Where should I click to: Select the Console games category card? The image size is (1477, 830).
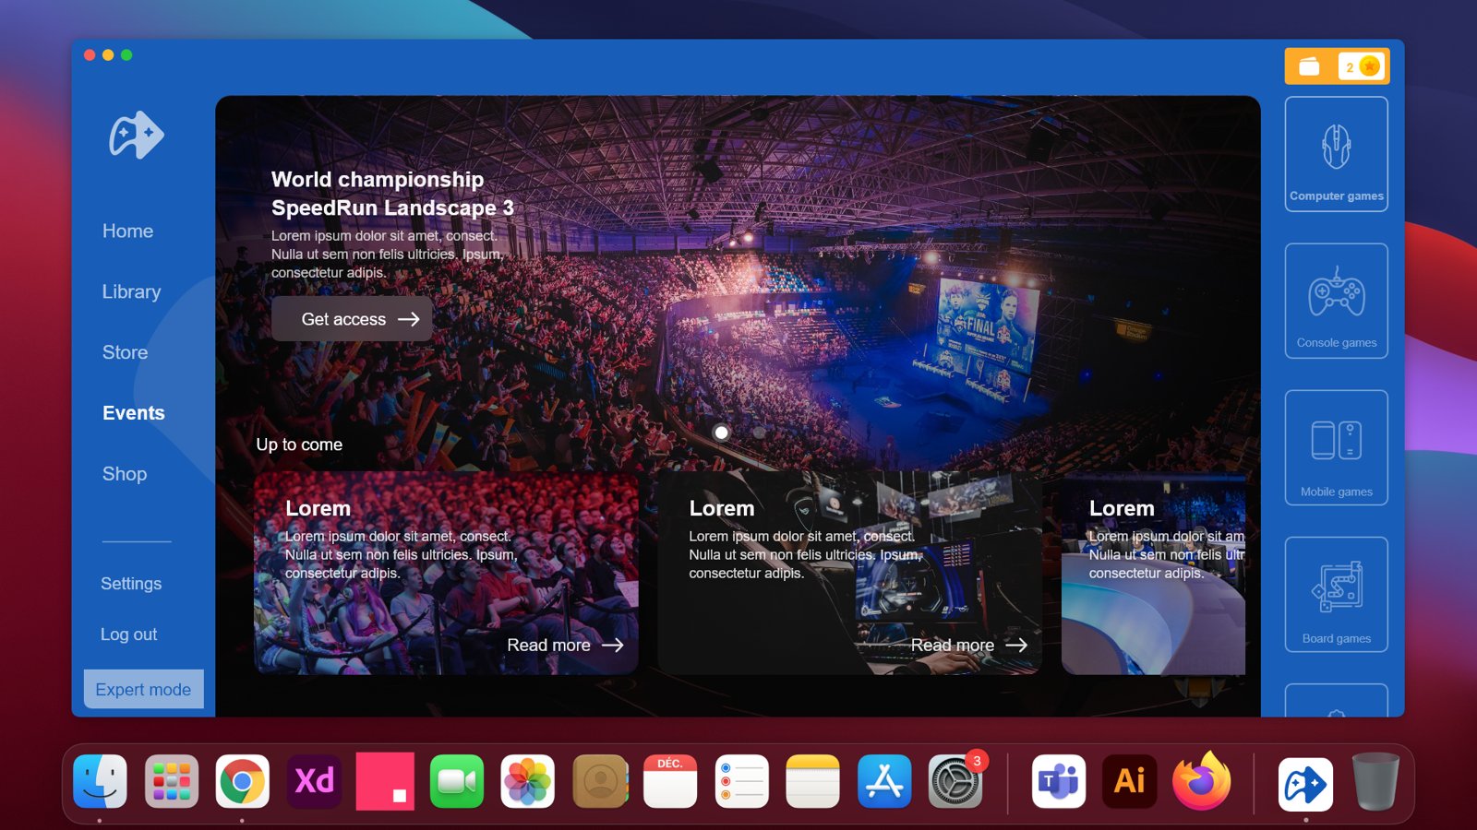pyautogui.click(x=1336, y=301)
